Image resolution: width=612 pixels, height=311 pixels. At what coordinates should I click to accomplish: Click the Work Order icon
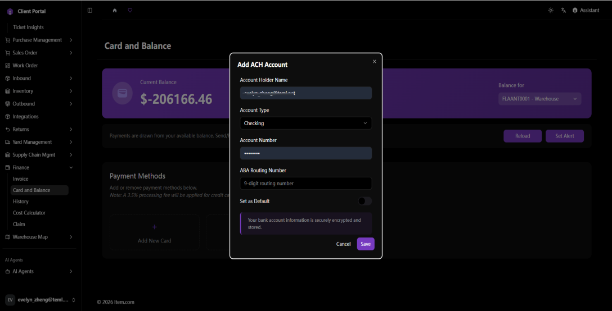point(7,66)
